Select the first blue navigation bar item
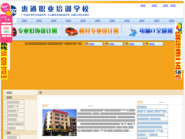Viewport: 185px width, 139px height. (x=24, y=21)
